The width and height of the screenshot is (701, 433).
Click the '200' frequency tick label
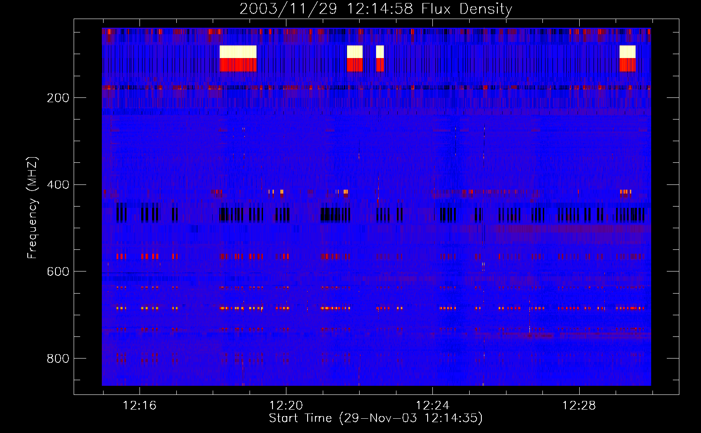click(58, 98)
